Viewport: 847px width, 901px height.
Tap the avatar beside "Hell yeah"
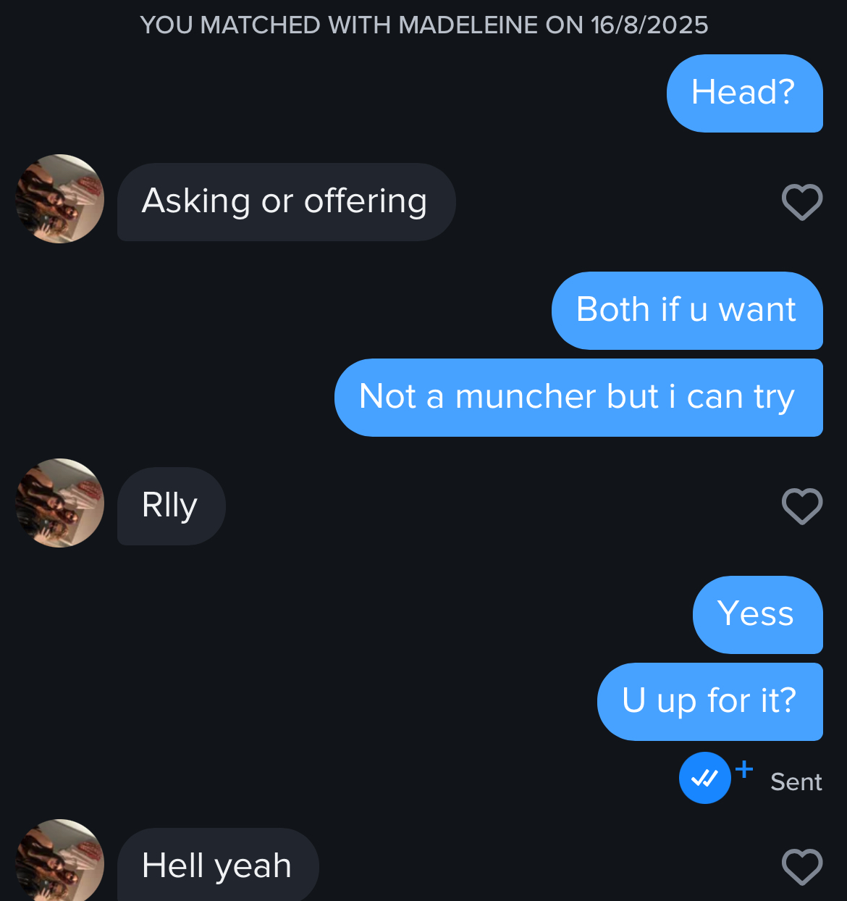point(60,860)
